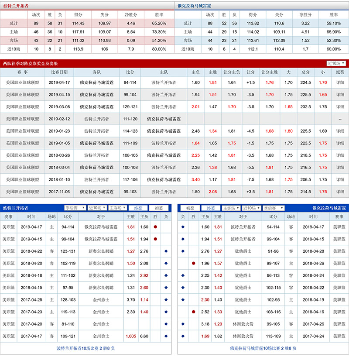
Task: Click 详细 in the 2019-01-05 matchup row
Action: pyautogui.click(x=340, y=143)
